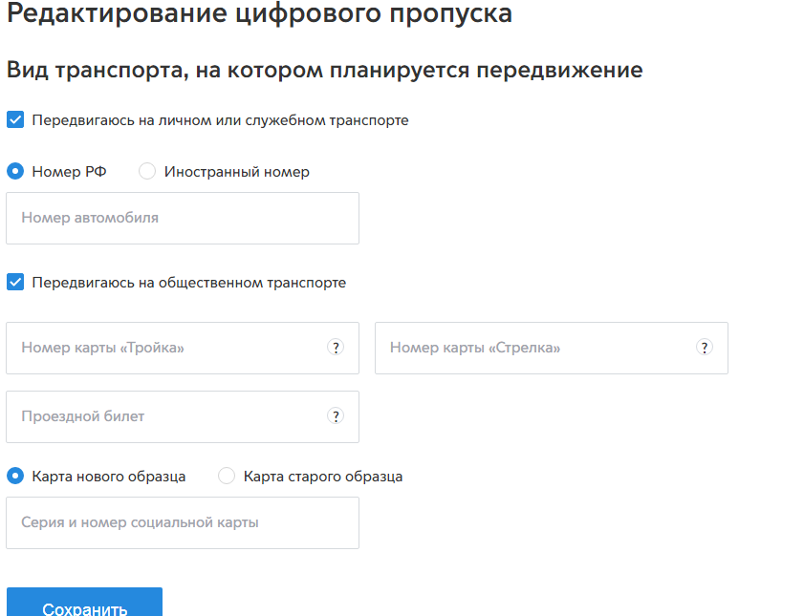Click the 'Вид транспорта' section subheading

coord(324,71)
